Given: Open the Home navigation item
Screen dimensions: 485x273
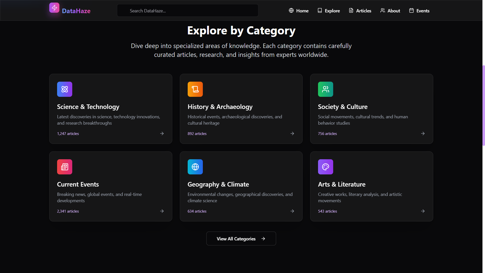Looking at the screenshot, I should click(299, 11).
